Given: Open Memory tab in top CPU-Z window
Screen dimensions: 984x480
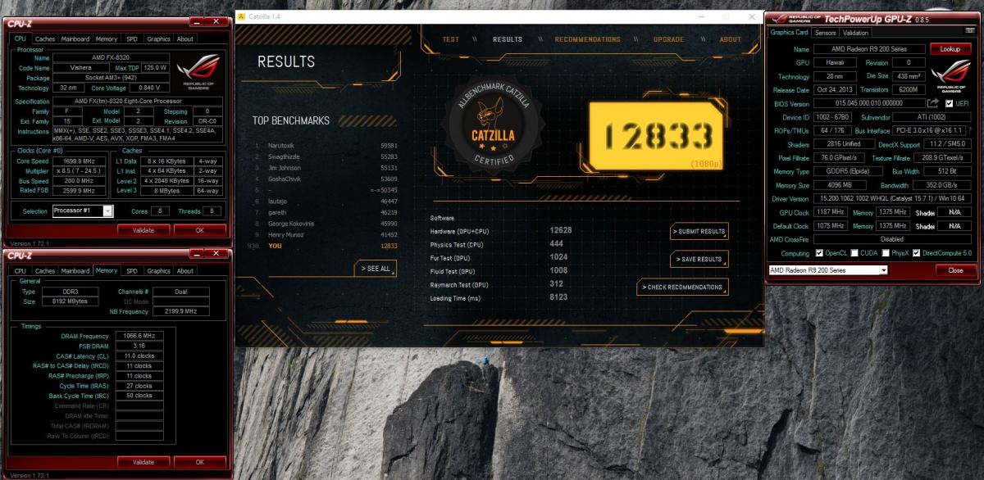Looking at the screenshot, I should click(x=106, y=38).
